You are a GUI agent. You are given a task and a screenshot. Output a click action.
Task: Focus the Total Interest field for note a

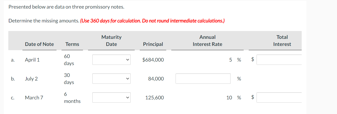coord(279,60)
